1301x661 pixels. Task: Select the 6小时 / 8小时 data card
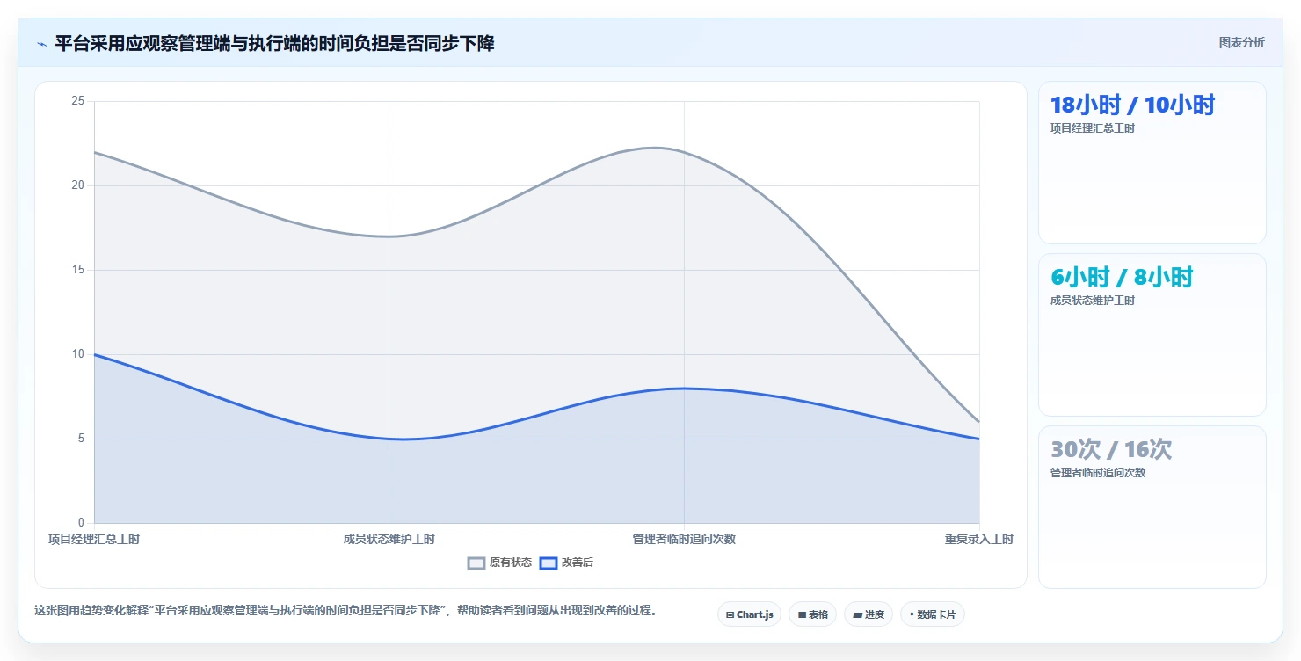tap(1152, 335)
